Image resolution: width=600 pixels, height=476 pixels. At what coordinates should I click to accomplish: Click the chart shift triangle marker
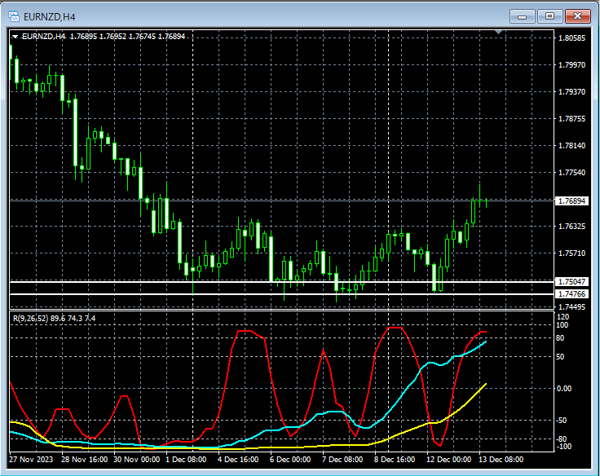pyautogui.click(x=498, y=32)
